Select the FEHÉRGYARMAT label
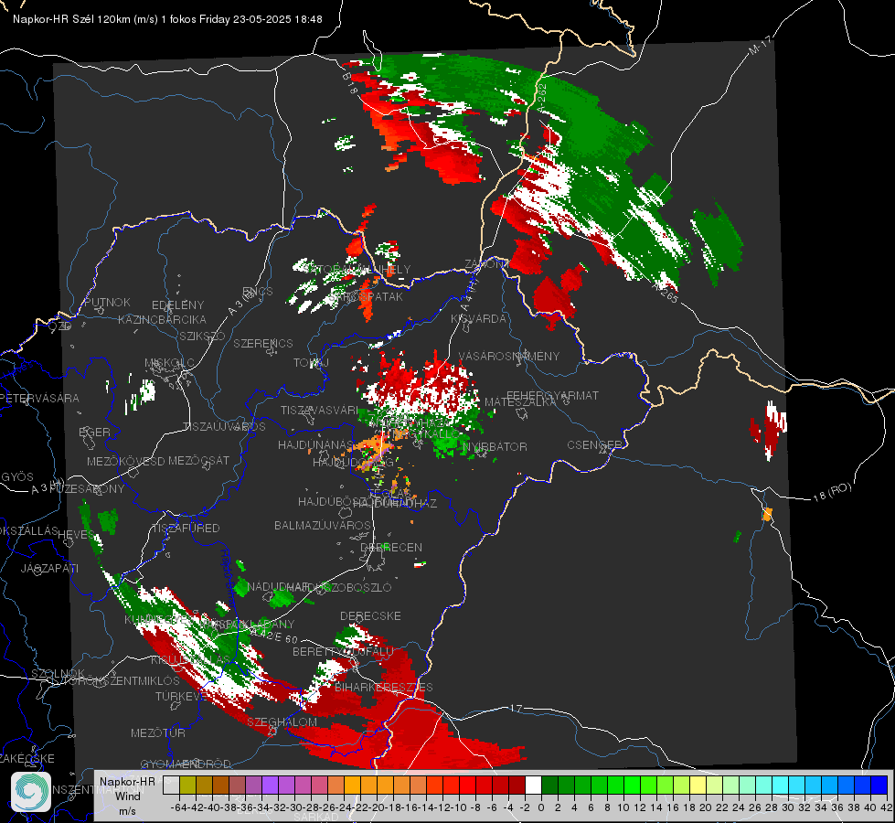This screenshot has width=895, height=823. tap(552, 395)
